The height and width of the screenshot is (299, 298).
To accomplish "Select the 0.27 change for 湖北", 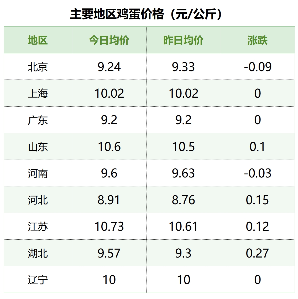I will [258, 253].
